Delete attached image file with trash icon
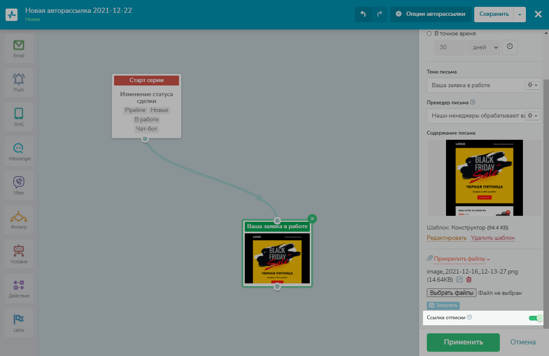This screenshot has width=549, height=356. pos(469,280)
